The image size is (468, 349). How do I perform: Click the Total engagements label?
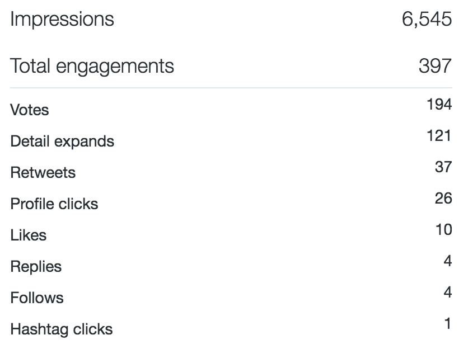[92, 66]
